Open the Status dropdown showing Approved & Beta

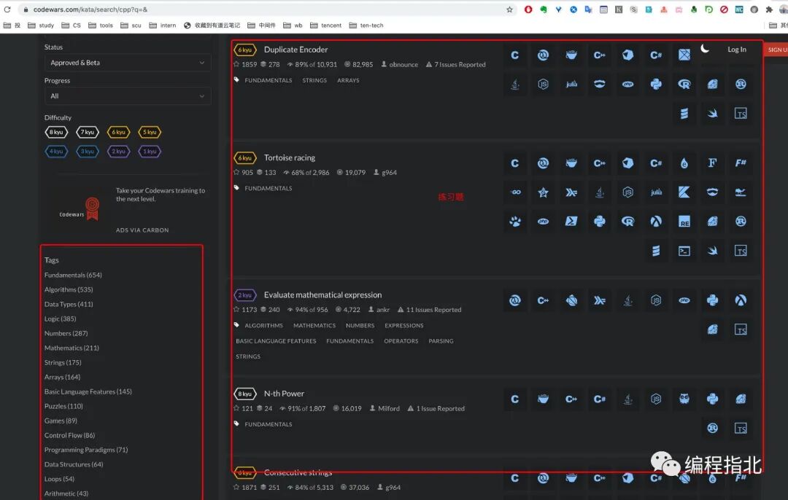(x=128, y=63)
